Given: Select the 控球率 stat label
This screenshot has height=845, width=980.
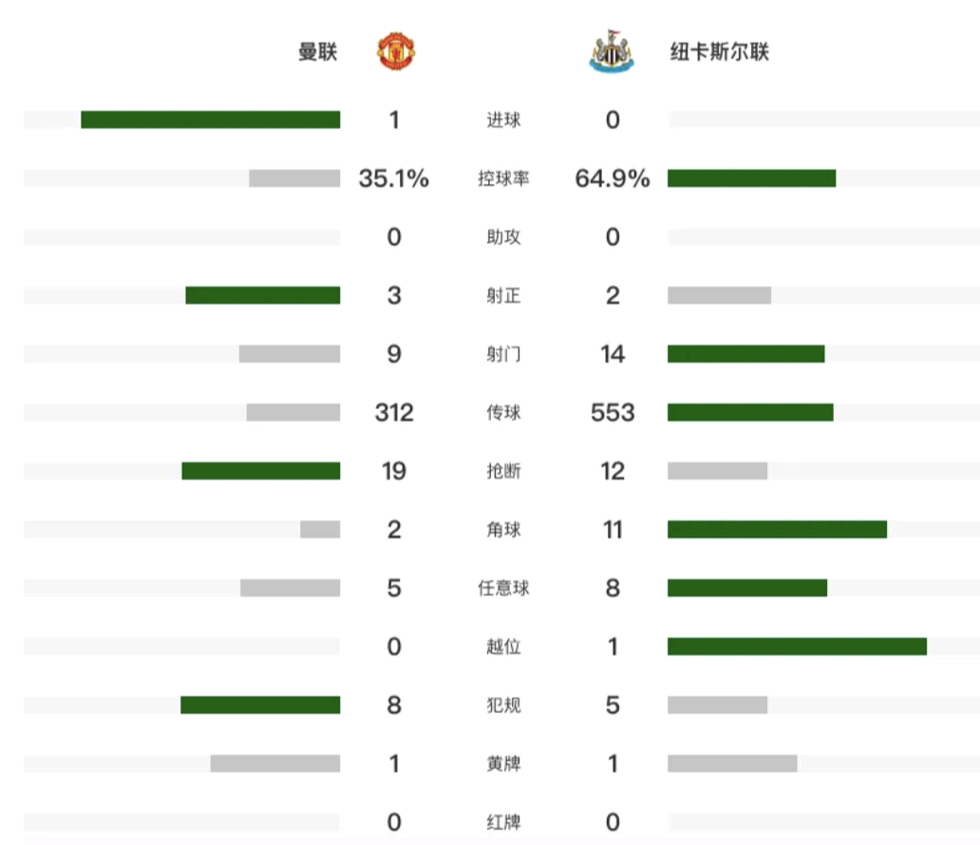Looking at the screenshot, I should click(503, 178).
